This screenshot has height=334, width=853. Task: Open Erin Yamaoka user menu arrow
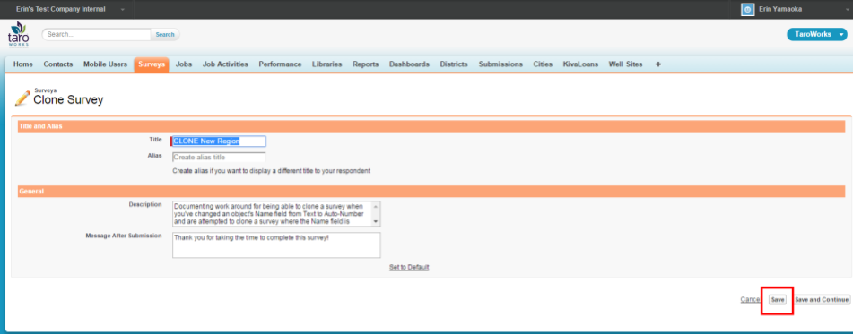point(846,10)
